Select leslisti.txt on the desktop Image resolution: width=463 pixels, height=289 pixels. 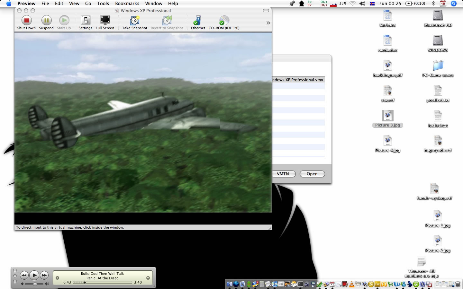coord(438,119)
